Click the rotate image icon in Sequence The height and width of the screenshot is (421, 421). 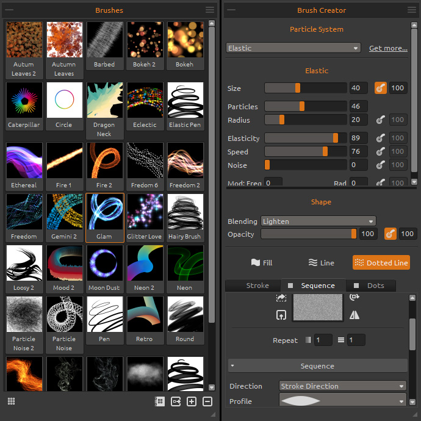pyautogui.click(x=355, y=298)
